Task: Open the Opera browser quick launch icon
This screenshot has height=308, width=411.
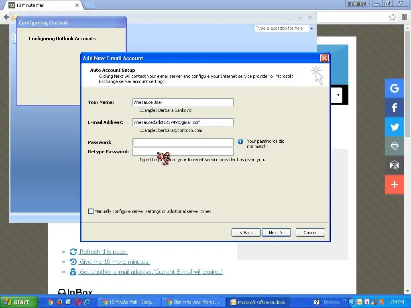Action: coord(77,302)
